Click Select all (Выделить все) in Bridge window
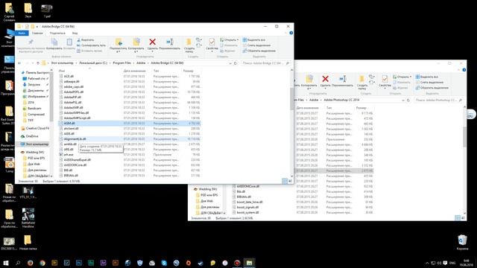Screen dimensions: 477x268 [254, 39]
